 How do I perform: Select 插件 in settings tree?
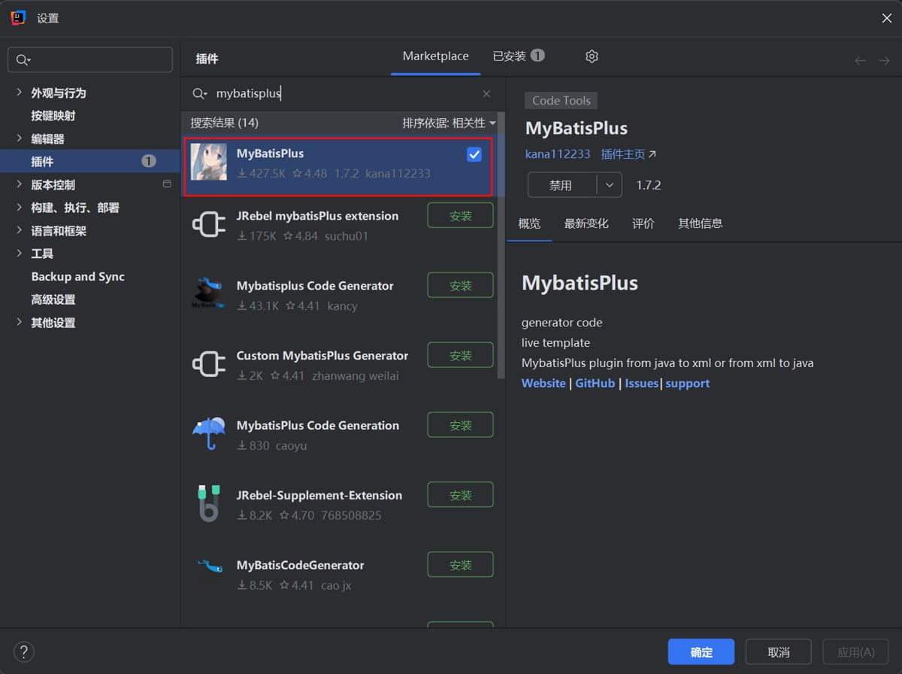[90, 161]
